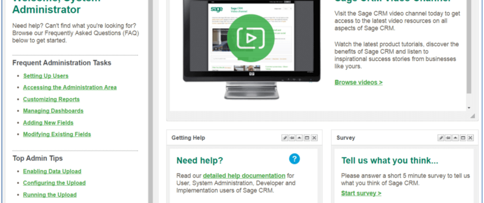Collapse the Survey gadget
Viewport: 484px width, 203px height.
click(456, 138)
